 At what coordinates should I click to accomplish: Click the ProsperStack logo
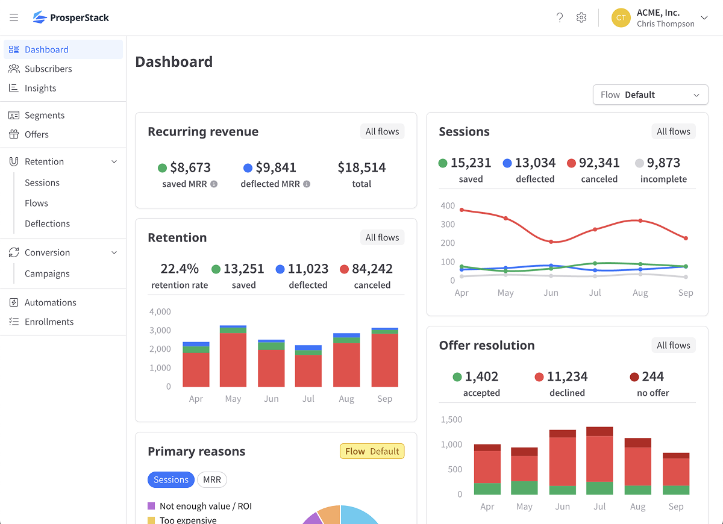tap(71, 17)
